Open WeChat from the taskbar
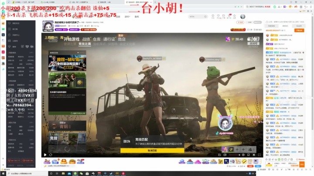The image size is (314, 176). pyautogui.click(x=81, y=173)
